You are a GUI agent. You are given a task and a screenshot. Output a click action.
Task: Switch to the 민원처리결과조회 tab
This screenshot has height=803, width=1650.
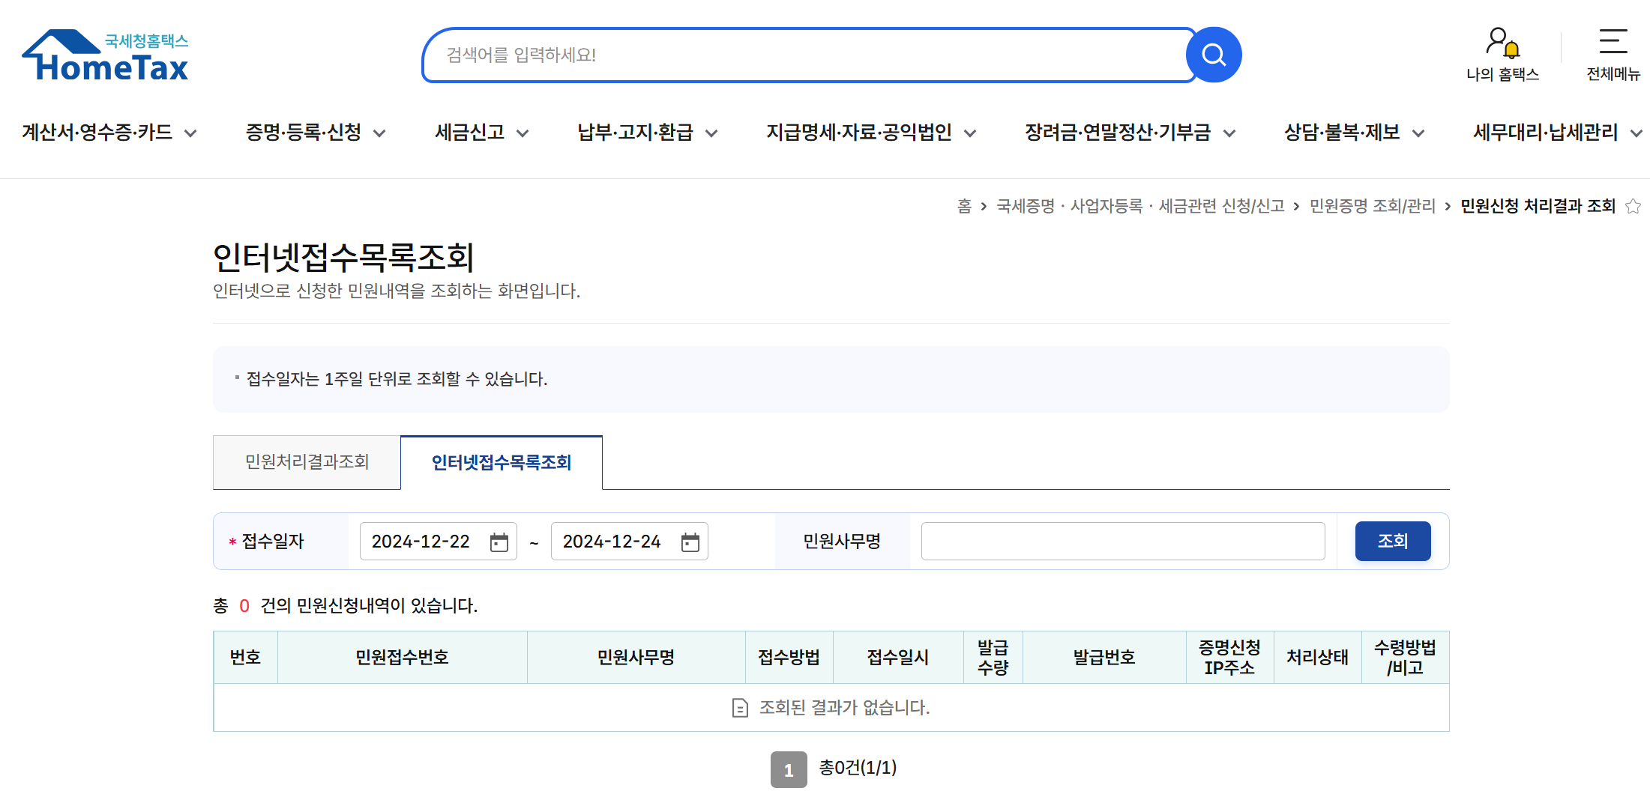click(307, 462)
